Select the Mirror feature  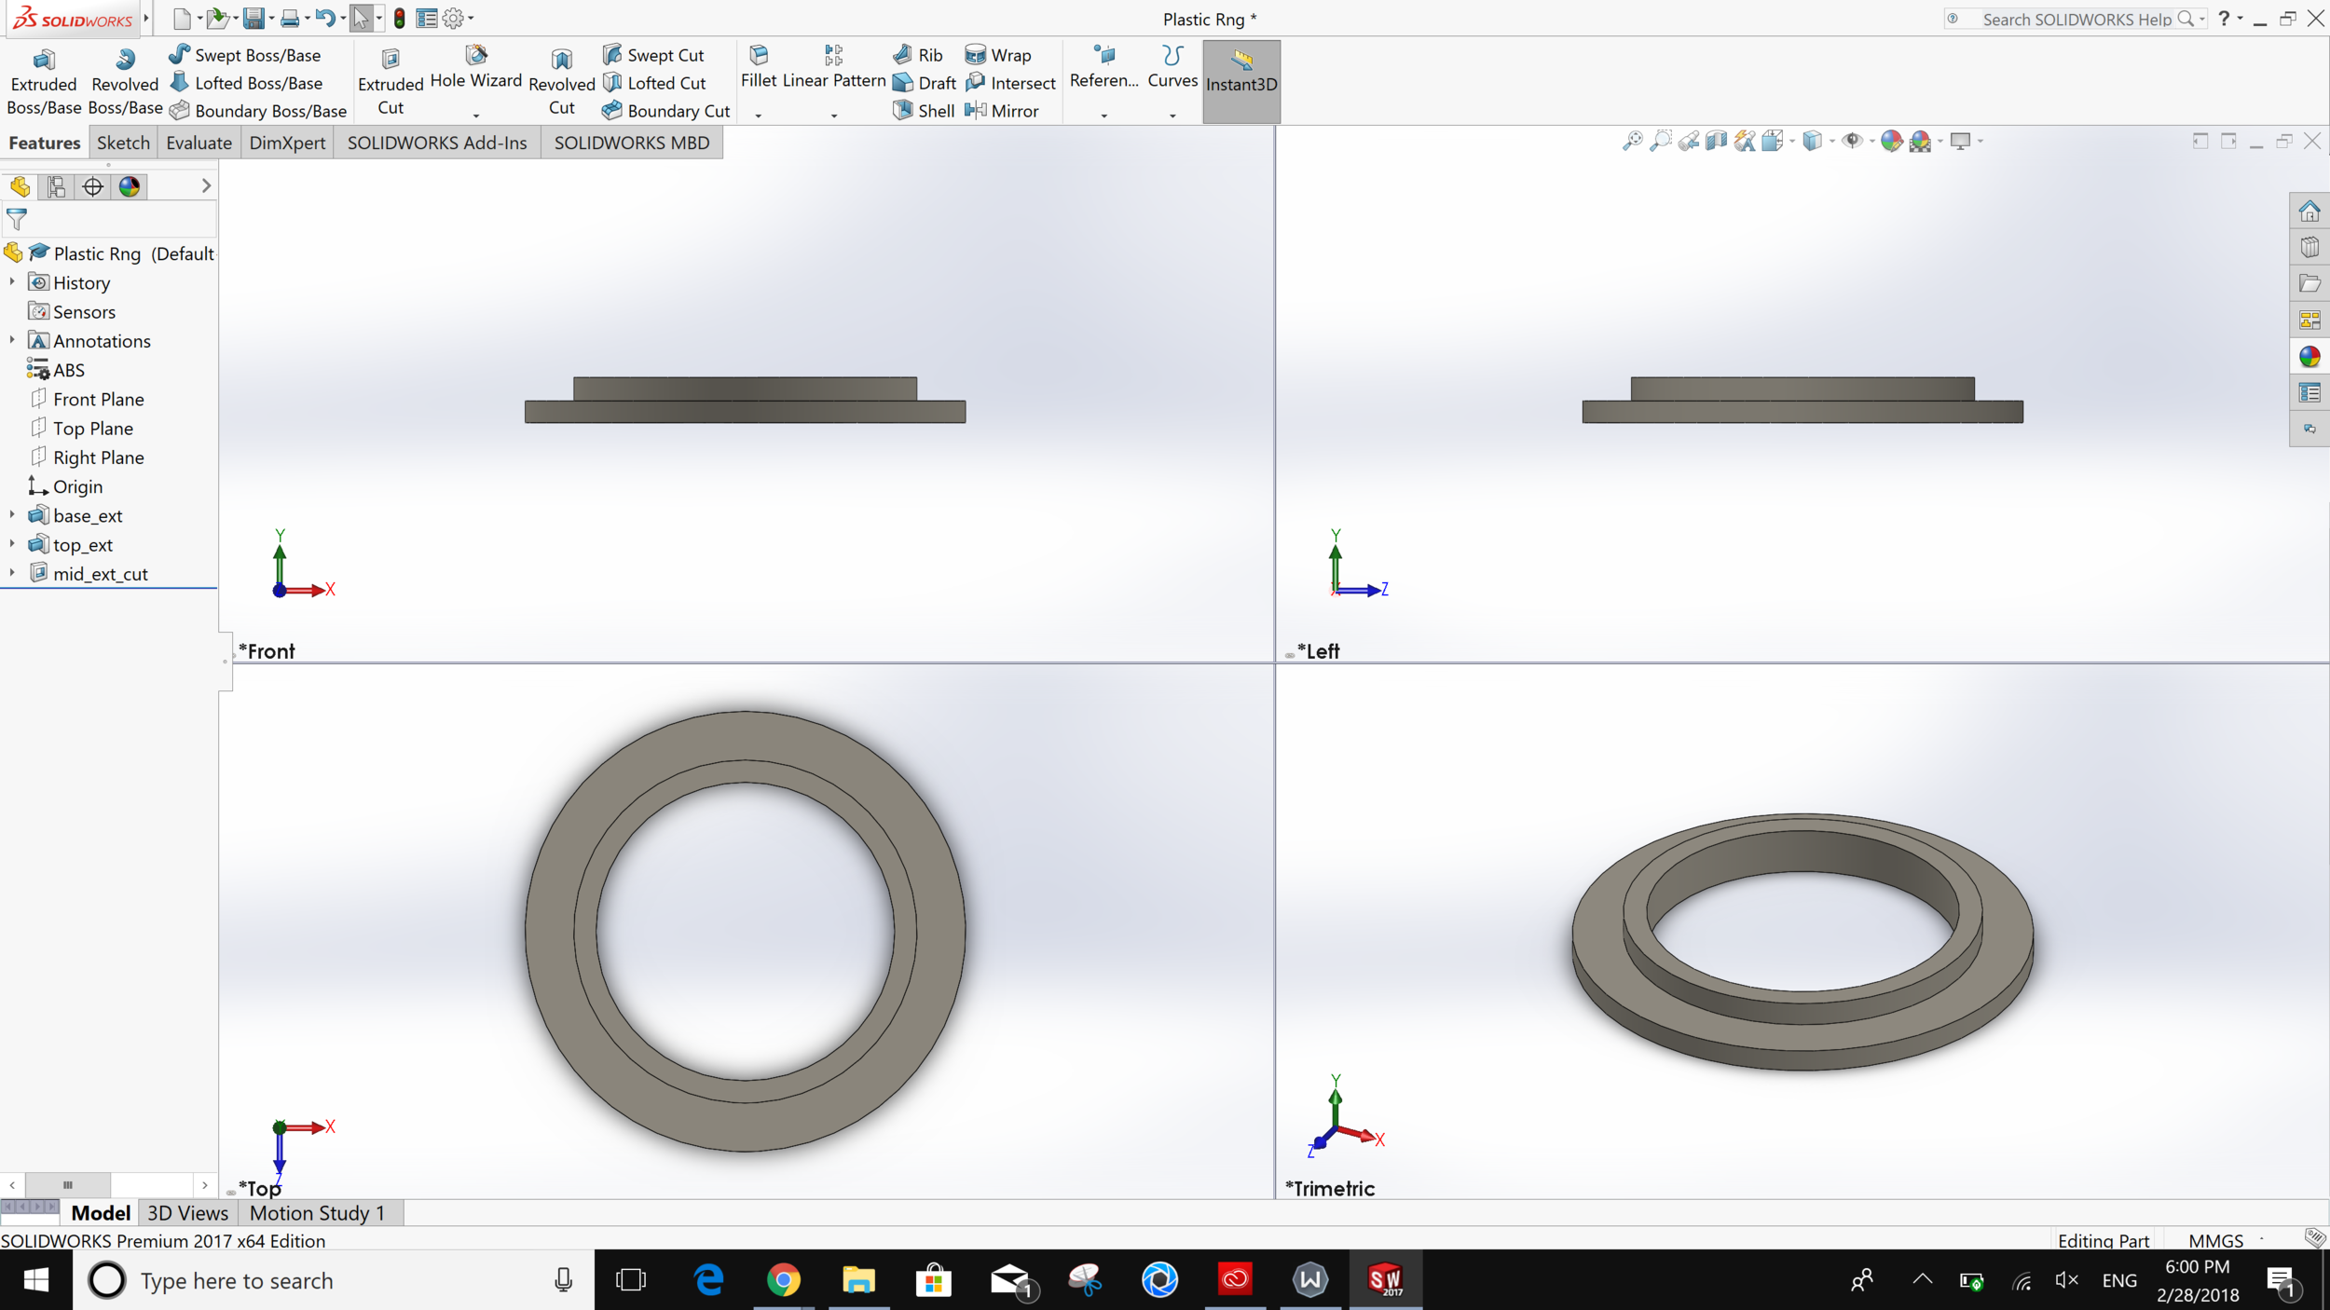pos(1004,110)
